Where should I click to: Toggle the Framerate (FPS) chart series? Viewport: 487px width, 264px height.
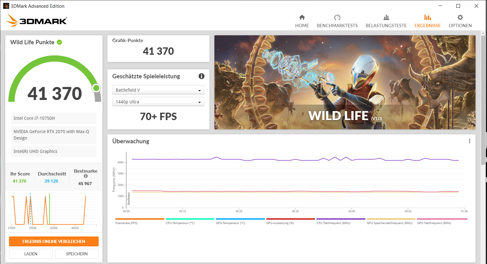coord(126,223)
